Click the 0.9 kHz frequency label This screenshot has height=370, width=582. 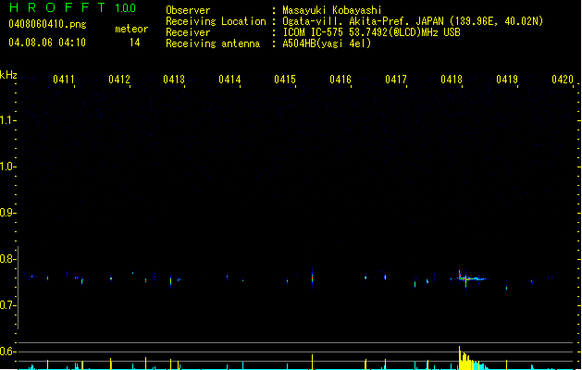point(7,213)
